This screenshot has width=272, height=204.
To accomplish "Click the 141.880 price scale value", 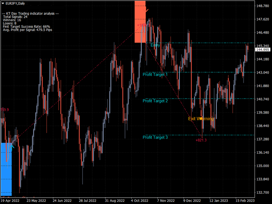I will click(263, 86).
